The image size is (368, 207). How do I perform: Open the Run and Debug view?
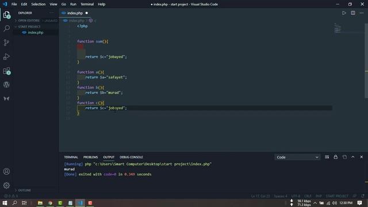(x=6, y=56)
